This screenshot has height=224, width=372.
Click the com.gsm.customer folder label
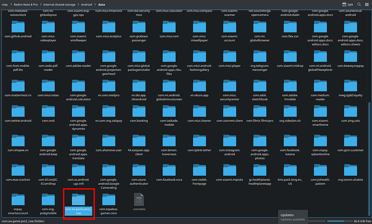(351, 150)
